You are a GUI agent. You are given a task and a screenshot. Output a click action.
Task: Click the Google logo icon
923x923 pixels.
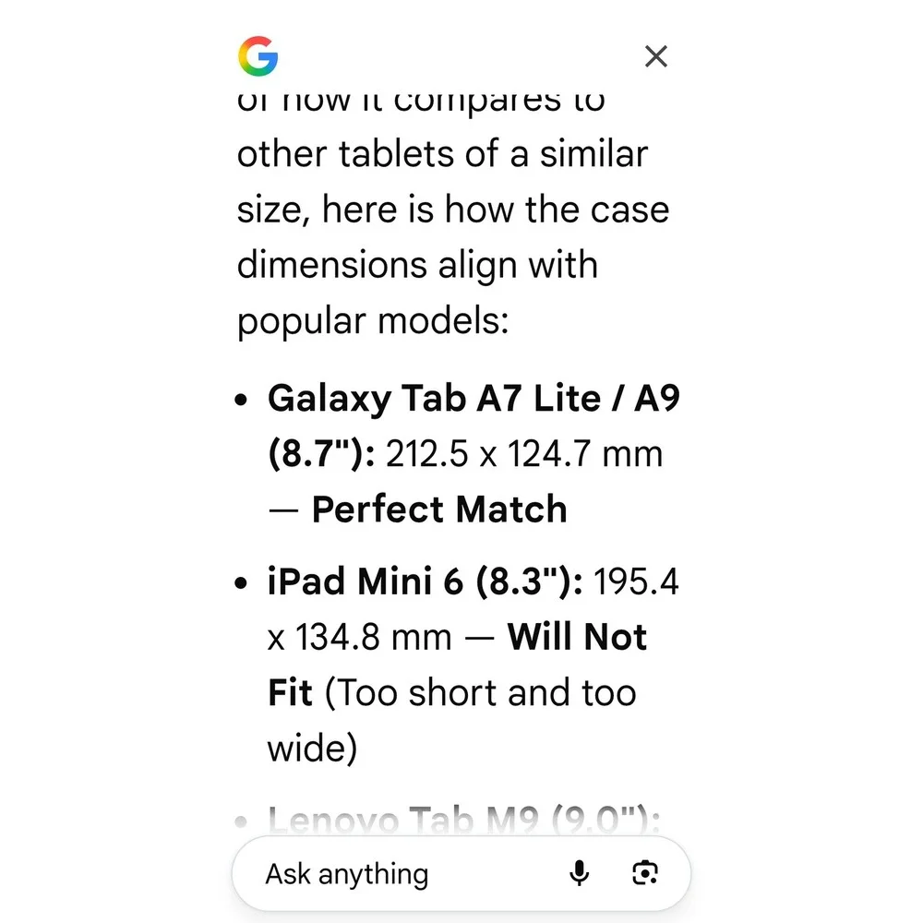coord(258,56)
